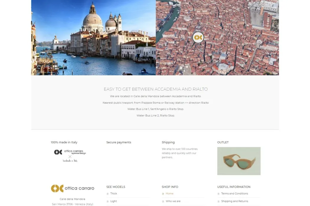Go to Home in Shop Info
Screen dimensions: 310x206
(169, 194)
